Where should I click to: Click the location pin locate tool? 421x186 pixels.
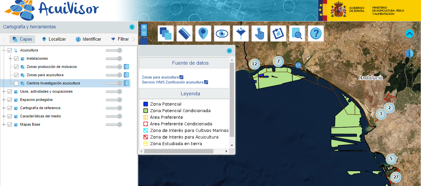(203, 33)
